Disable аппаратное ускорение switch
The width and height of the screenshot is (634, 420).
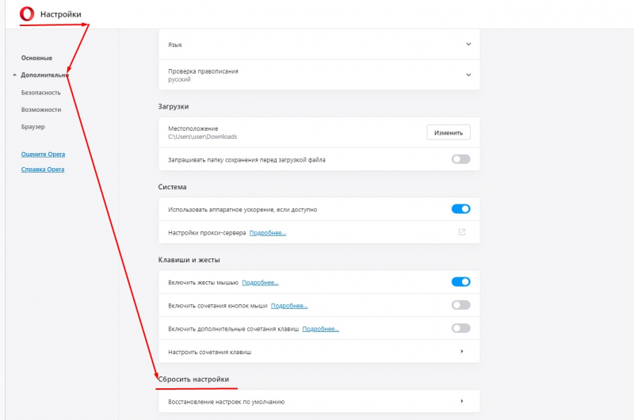coord(461,209)
